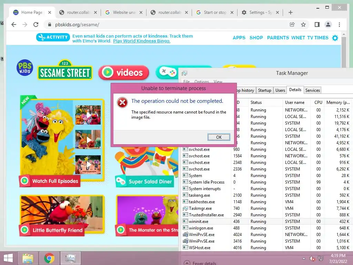Screen dimensions: 353x265
Task: Sort by the CPU column header
Action: click(318, 102)
